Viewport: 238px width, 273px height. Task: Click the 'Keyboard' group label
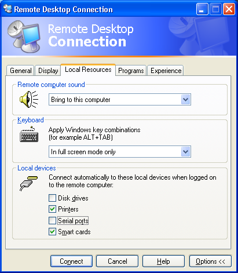[x=31, y=120]
